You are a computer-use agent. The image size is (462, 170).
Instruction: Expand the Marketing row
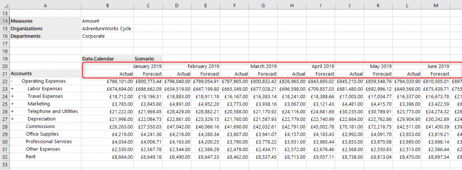coord(12,104)
